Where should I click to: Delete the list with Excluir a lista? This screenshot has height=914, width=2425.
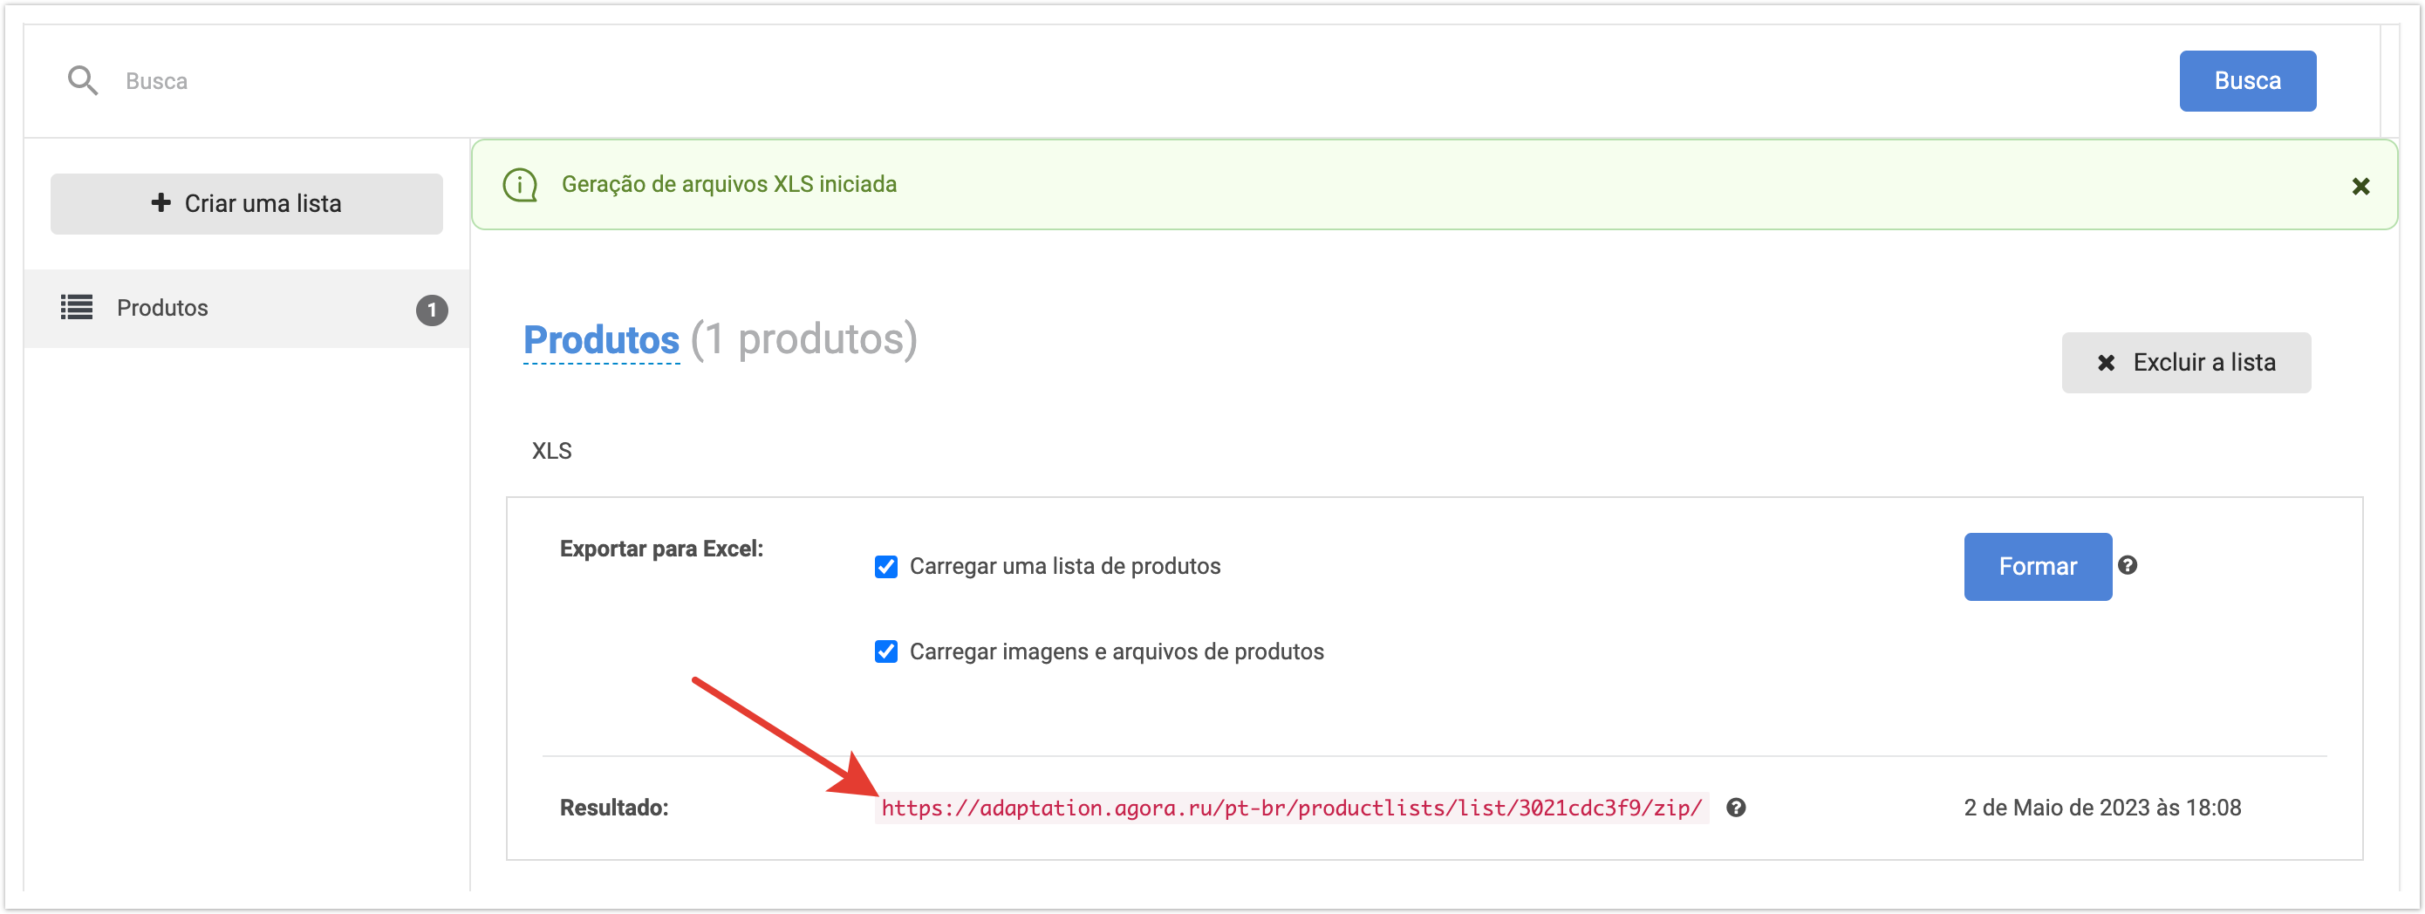click(x=2185, y=363)
